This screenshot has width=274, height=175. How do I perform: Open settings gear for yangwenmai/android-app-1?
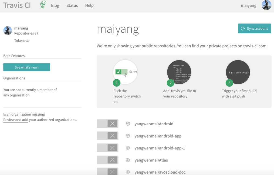[128, 148]
